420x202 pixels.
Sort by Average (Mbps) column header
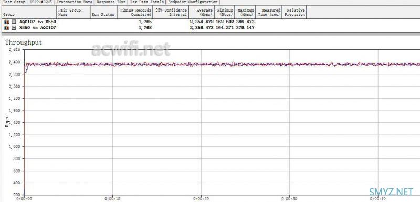point(202,12)
